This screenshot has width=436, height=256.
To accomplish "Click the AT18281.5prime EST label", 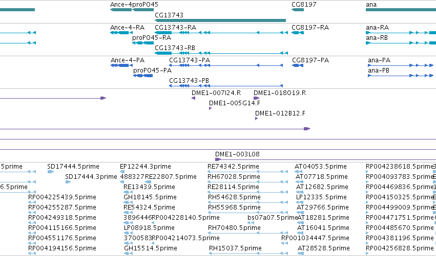I will click(323, 218).
